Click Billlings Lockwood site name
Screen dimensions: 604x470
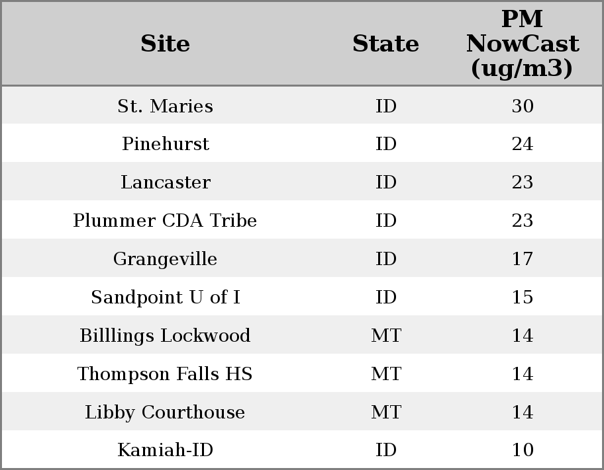[x=165, y=336]
